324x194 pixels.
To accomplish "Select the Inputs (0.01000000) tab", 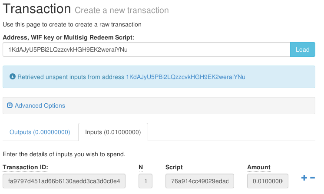I will (x=113, y=132).
